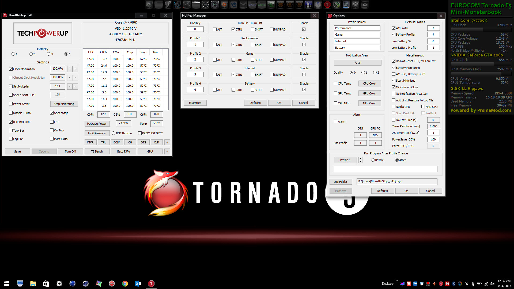Click the Profile 1 spinner down arrow
This screenshot has width=514, height=289.
pos(361,161)
